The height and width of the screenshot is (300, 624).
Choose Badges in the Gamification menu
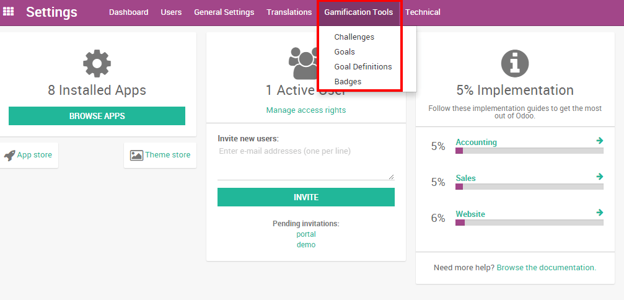(348, 82)
